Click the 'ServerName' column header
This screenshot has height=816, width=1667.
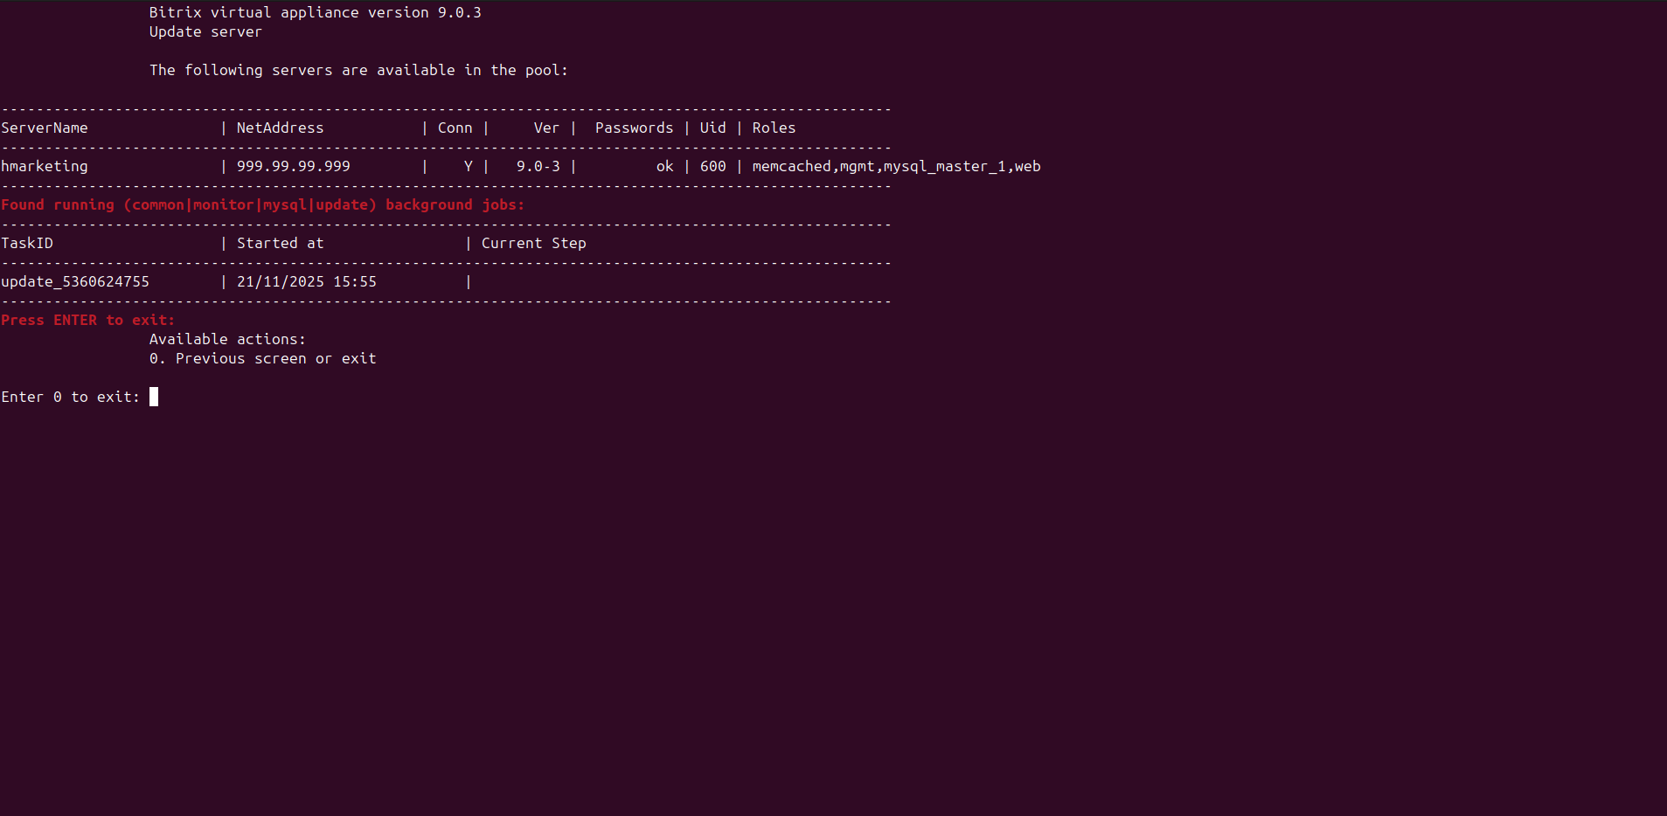click(45, 128)
